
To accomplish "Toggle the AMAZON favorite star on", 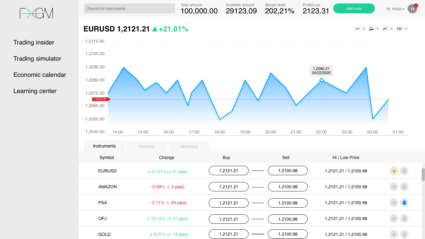I will pos(394,187).
